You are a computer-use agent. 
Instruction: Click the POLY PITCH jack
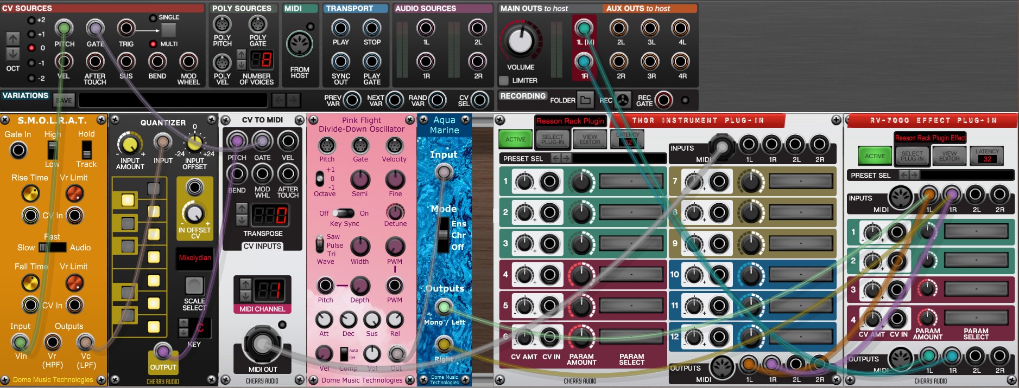(x=222, y=24)
